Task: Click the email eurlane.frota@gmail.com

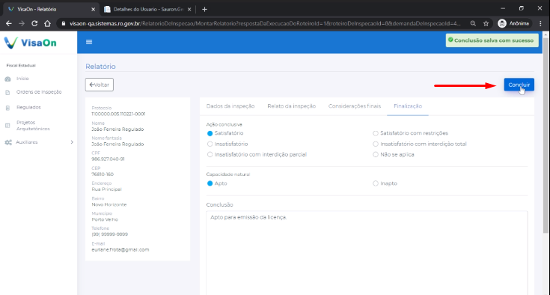Action: 120,250
